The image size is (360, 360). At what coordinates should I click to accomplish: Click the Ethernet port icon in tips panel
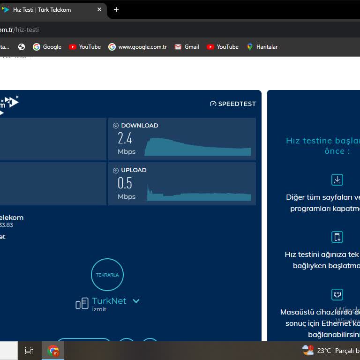click(337, 294)
